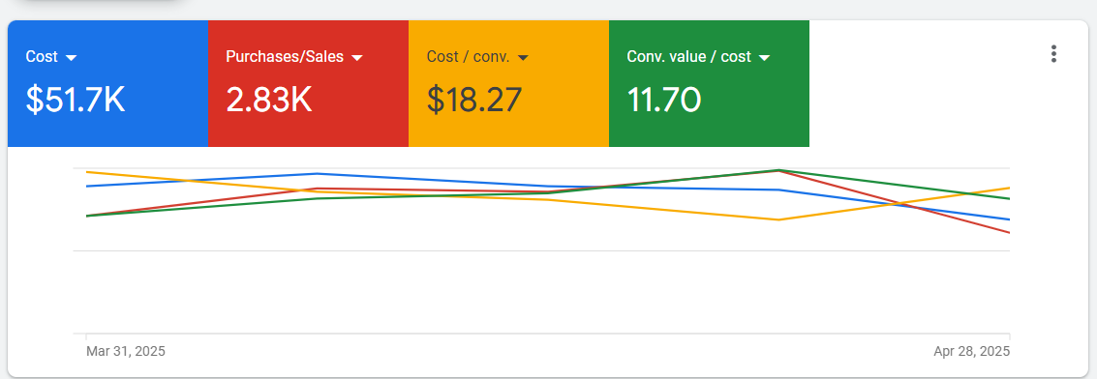Click the Mar 31, 2025 axis label
1097x379 pixels.
[x=126, y=351]
